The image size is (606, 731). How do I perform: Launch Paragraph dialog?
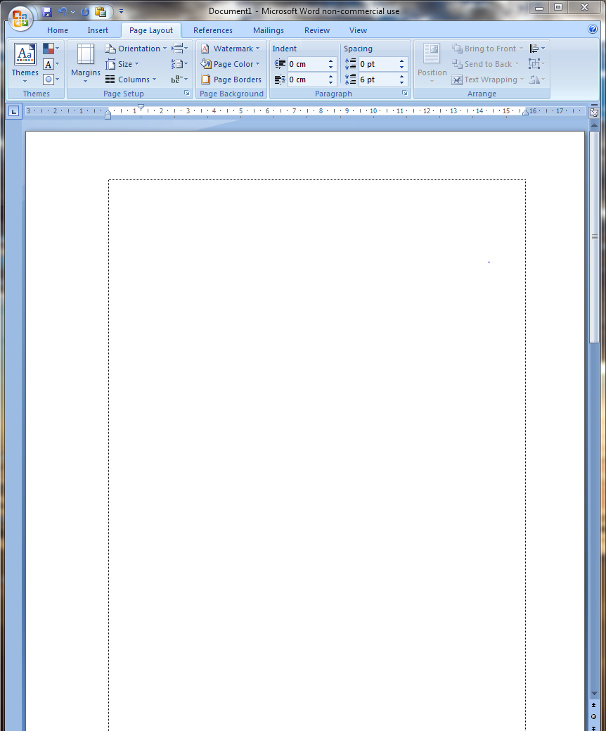[x=405, y=94]
